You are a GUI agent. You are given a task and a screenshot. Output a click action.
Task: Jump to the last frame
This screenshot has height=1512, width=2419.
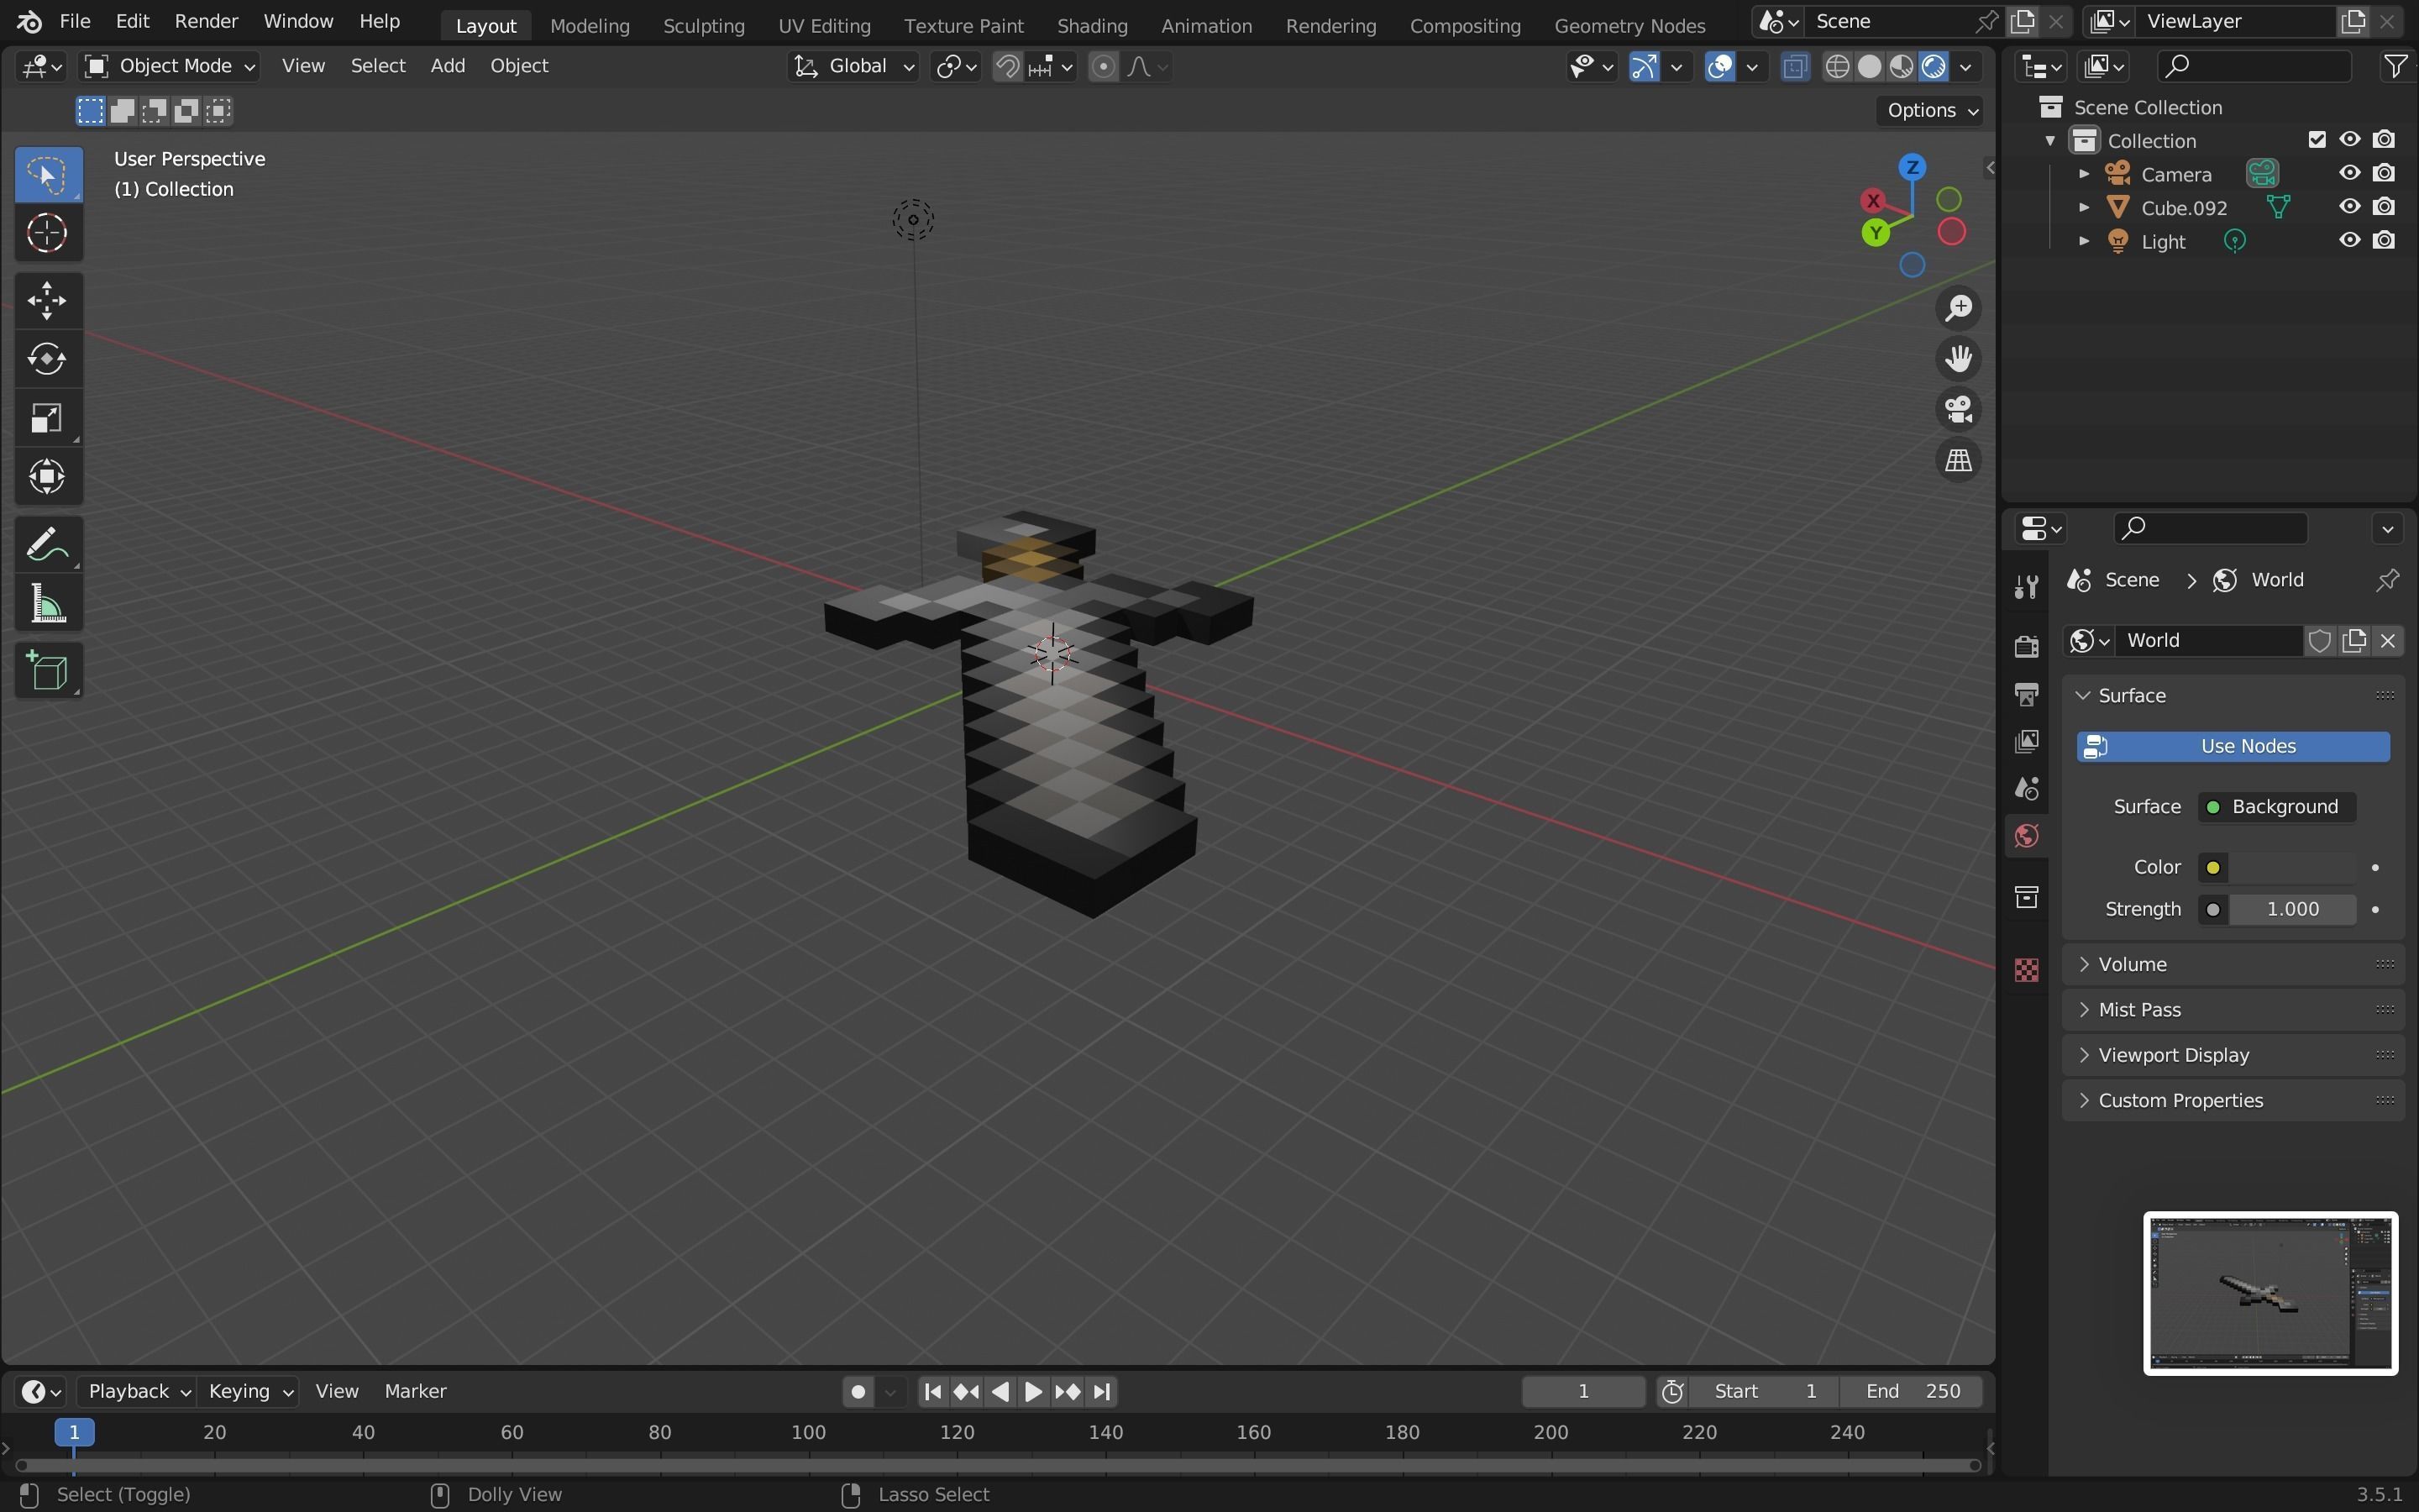(1101, 1392)
